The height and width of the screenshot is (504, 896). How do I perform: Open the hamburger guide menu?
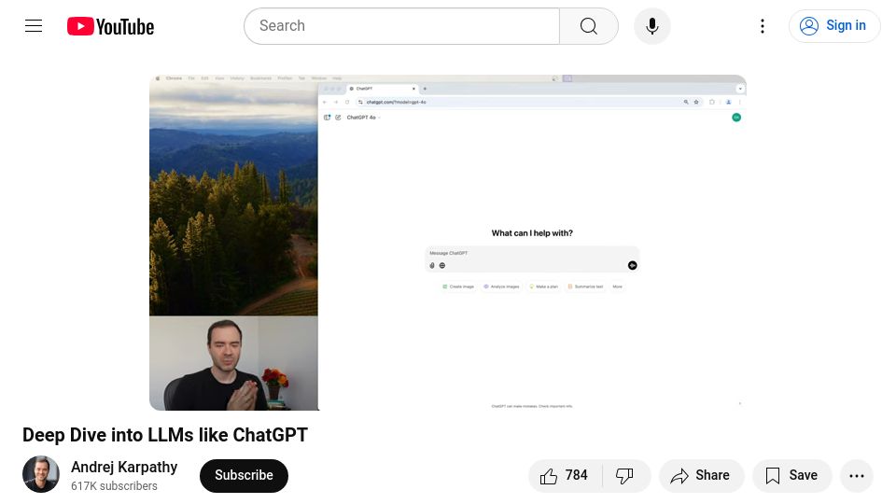[x=34, y=26]
